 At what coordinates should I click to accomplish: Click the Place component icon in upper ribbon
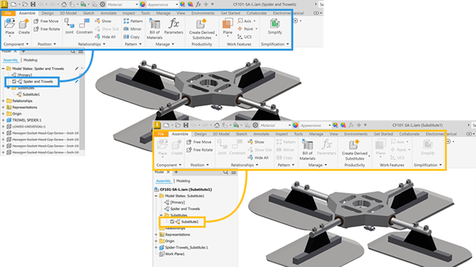(9, 27)
